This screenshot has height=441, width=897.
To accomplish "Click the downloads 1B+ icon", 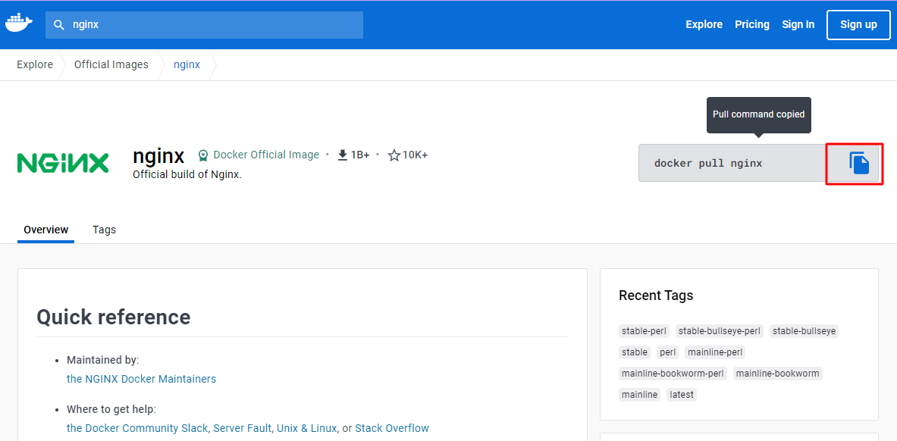I will click(x=343, y=155).
